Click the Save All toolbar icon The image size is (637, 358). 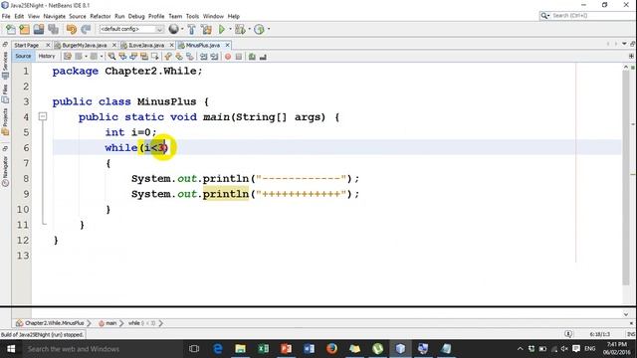pos(53,29)
